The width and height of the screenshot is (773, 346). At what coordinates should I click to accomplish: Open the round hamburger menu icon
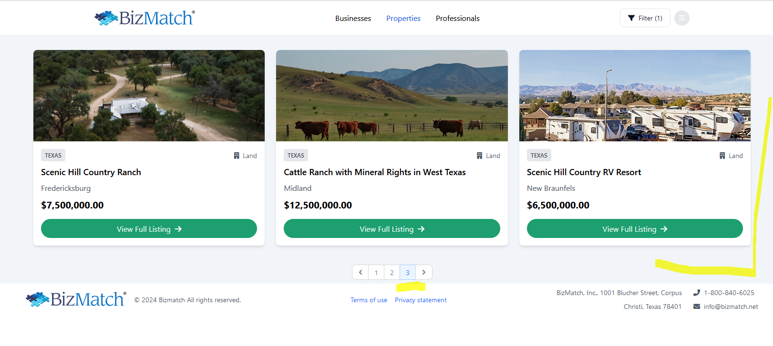coord(682,18)
